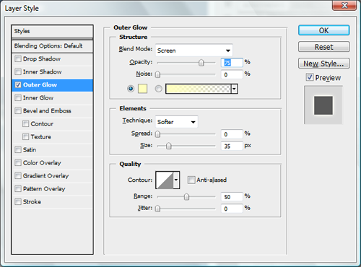Click the style preview thumbnail
The image size is (361, 267).
tap(323, 105)
